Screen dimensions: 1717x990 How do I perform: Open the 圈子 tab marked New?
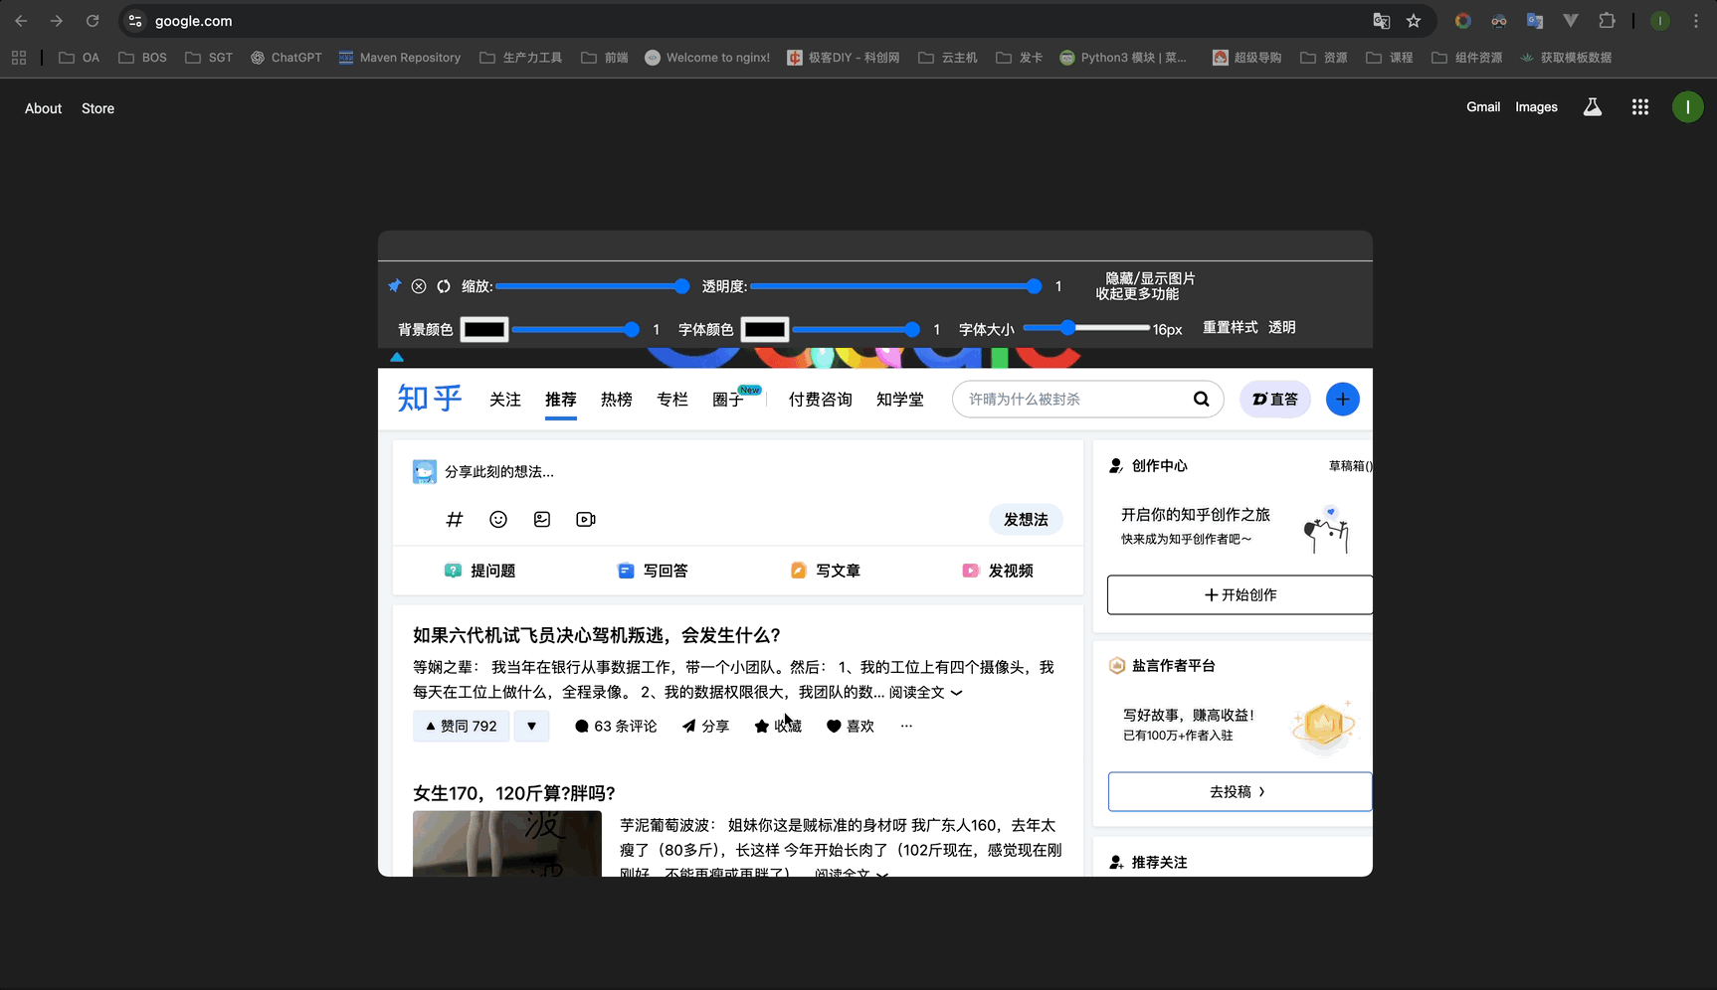click(729, 399)
